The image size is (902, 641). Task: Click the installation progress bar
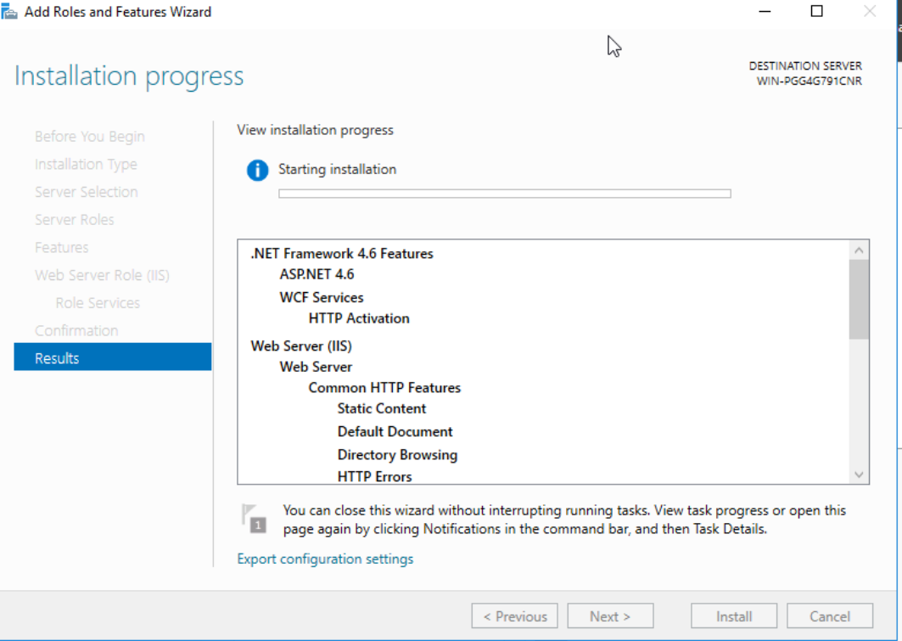(504, 194)
